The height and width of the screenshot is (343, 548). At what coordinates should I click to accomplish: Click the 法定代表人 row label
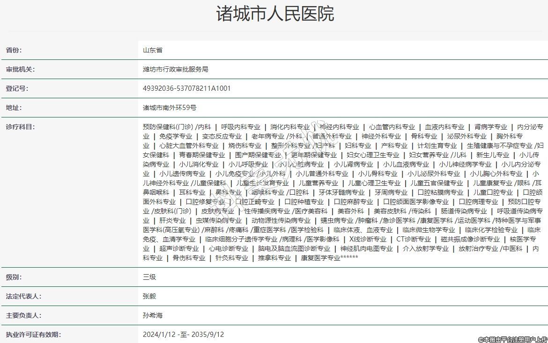23,296
